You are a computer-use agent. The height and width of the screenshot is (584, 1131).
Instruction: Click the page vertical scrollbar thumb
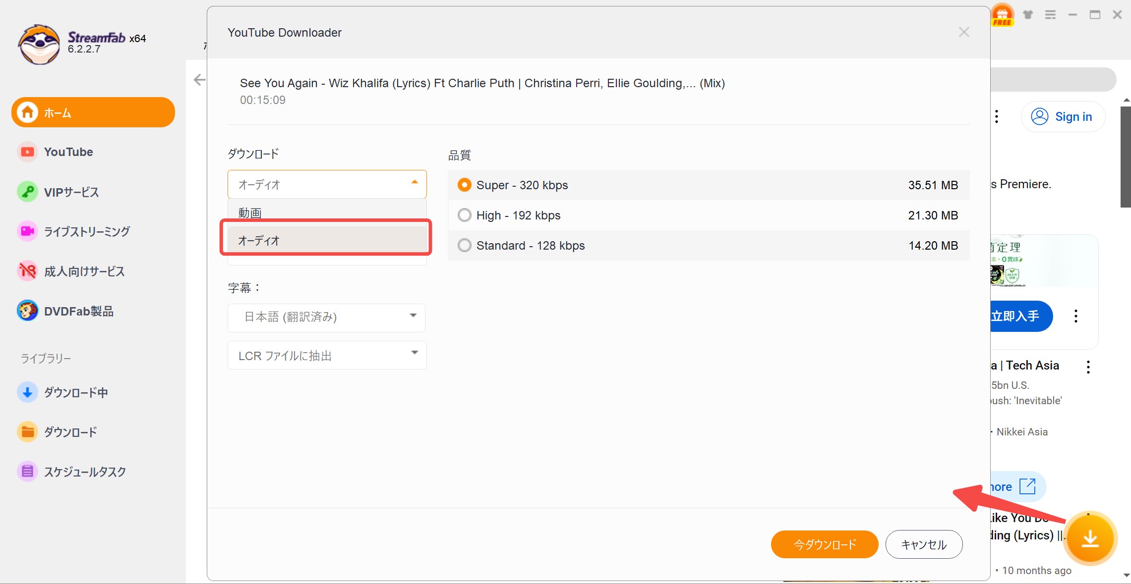click(1126, 157)
